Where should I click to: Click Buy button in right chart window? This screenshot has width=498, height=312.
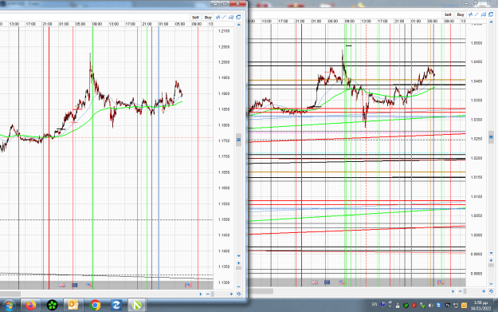pos(461,14)
